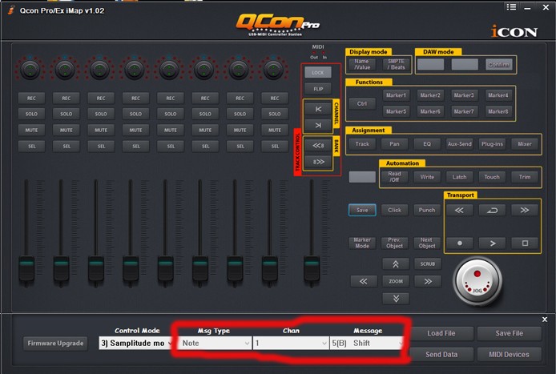Click the Firmware Upgrade button
The height and width of the screenshot is (374, 556).
tap(55, 343)
